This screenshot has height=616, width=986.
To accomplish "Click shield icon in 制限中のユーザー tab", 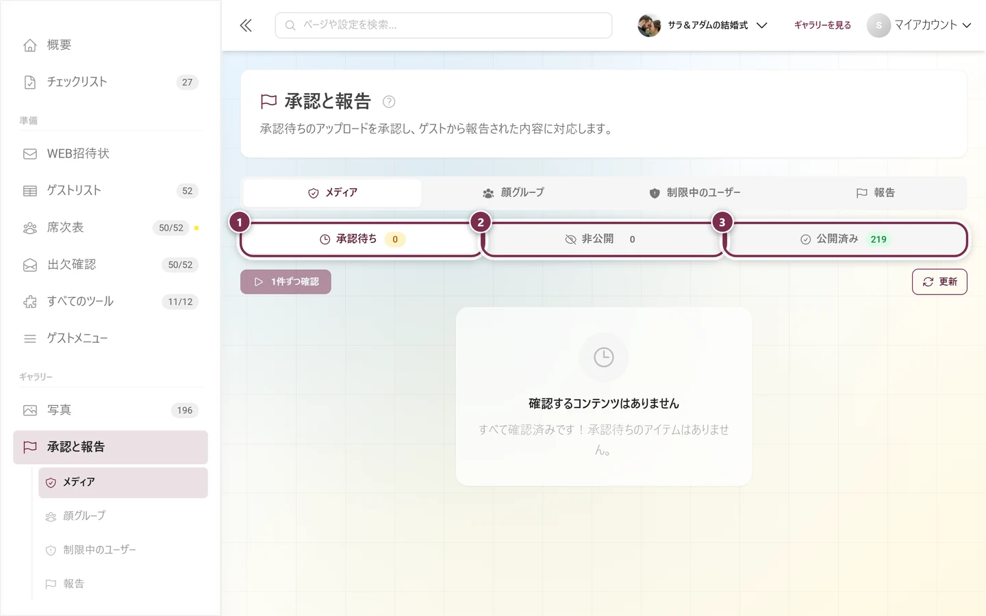I will (655, 194).
